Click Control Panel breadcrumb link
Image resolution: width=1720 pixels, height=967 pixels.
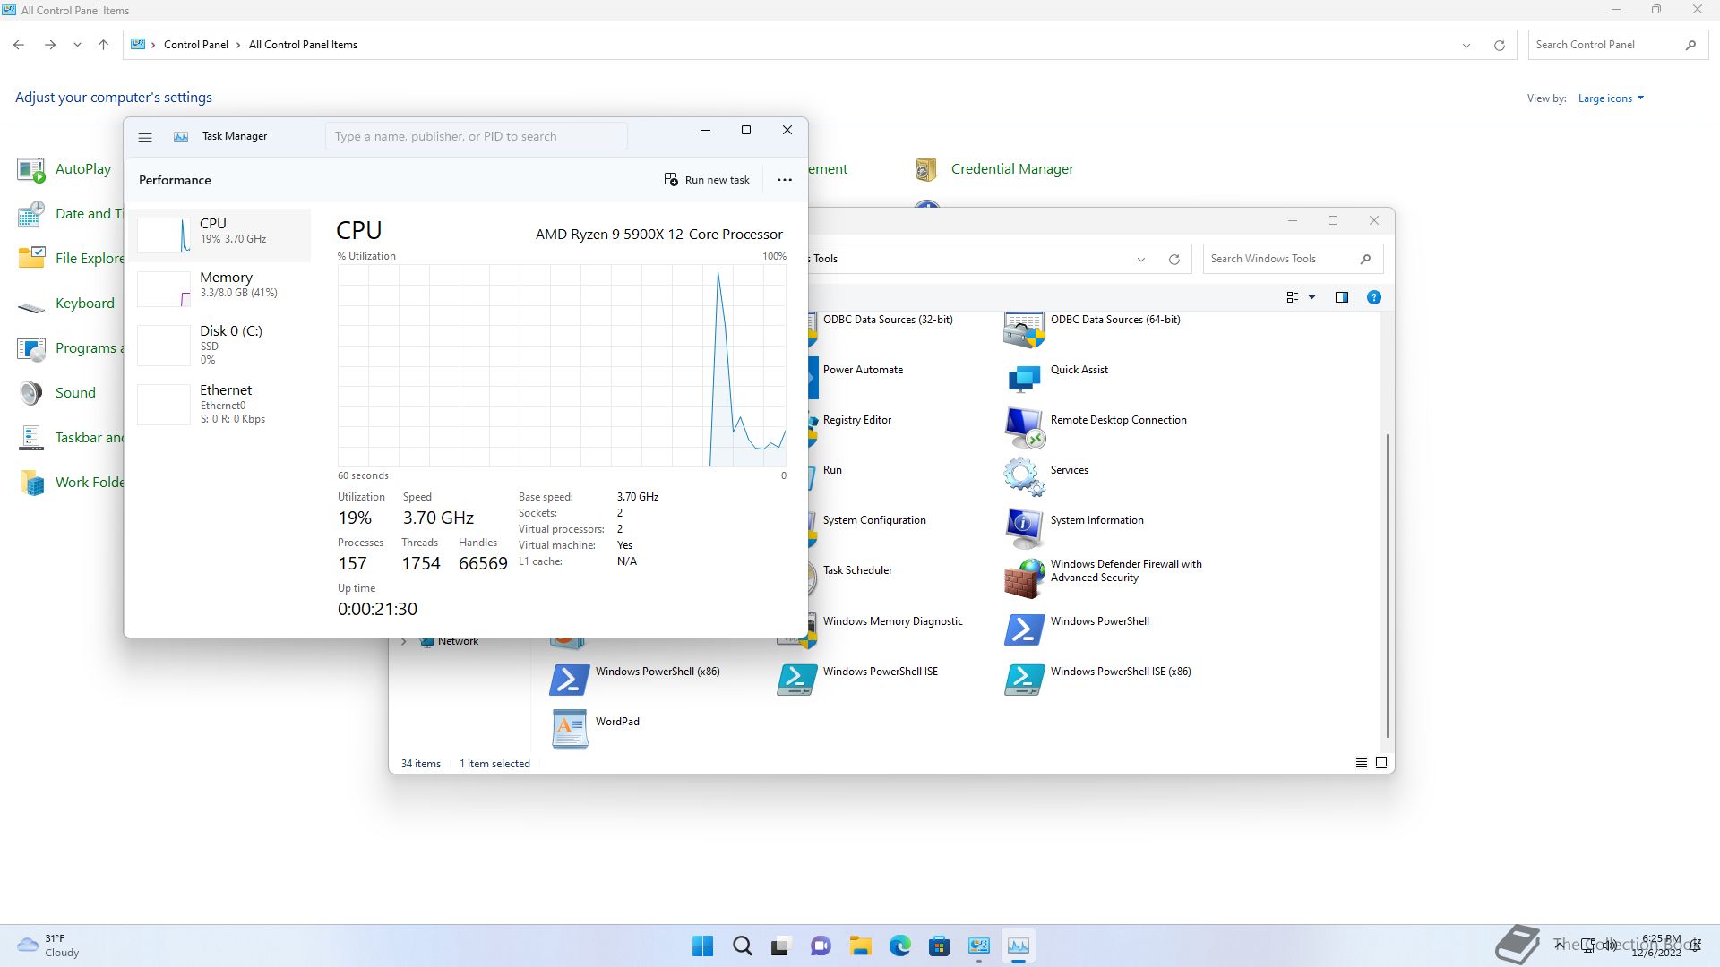(x=196, y=45)
